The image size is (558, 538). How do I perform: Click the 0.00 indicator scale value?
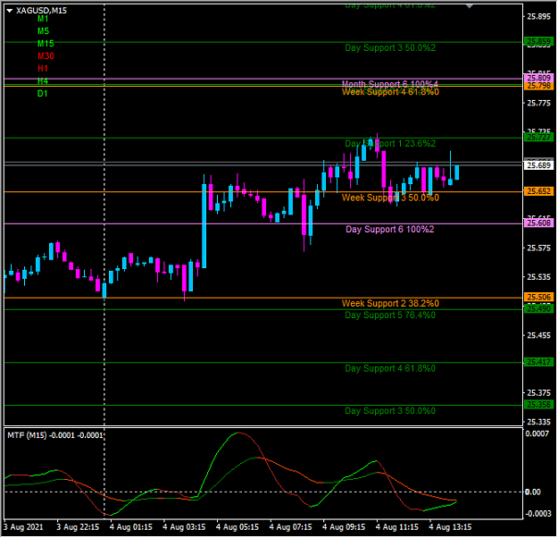(533, 492)
